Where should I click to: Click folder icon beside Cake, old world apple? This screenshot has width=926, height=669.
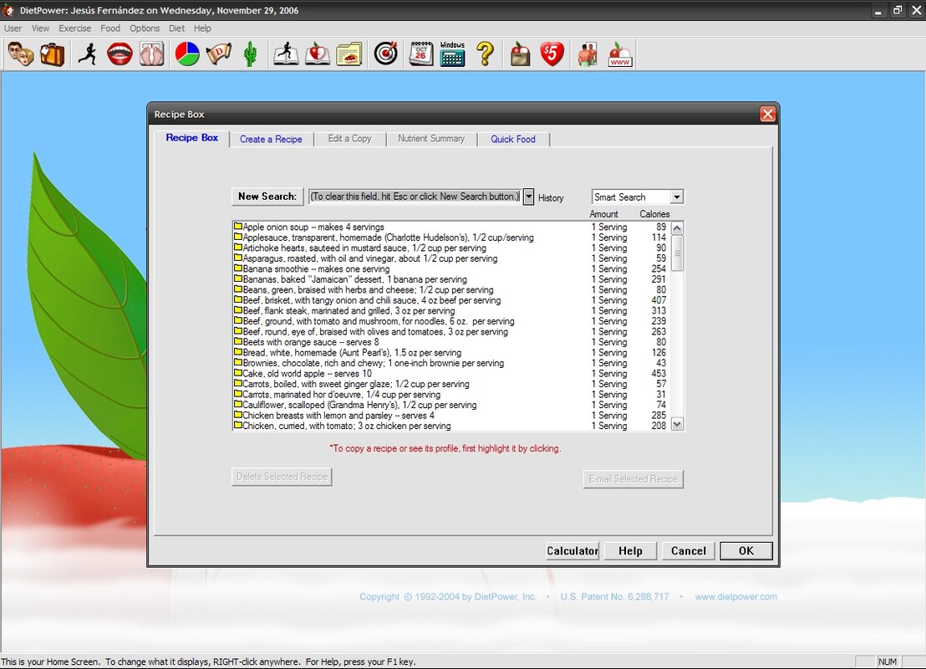click(237, 373)
